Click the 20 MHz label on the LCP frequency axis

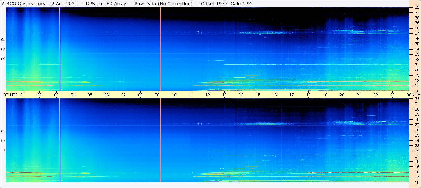[x=417, y=161]
